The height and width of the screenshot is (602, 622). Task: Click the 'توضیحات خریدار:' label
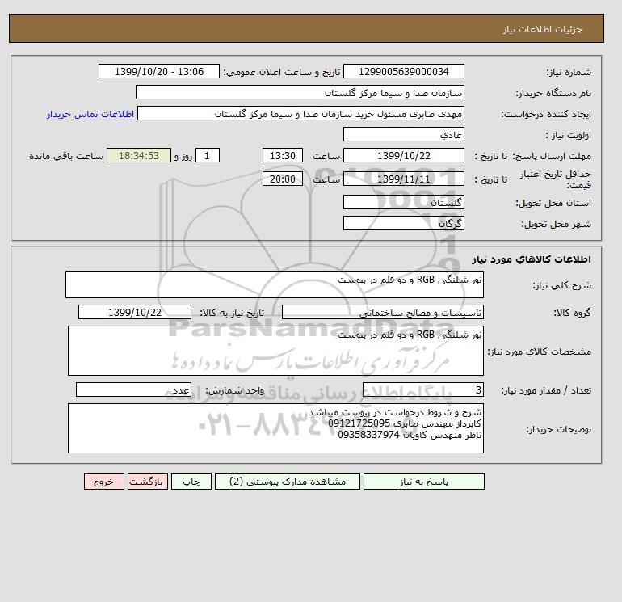(x=558, y=429)
